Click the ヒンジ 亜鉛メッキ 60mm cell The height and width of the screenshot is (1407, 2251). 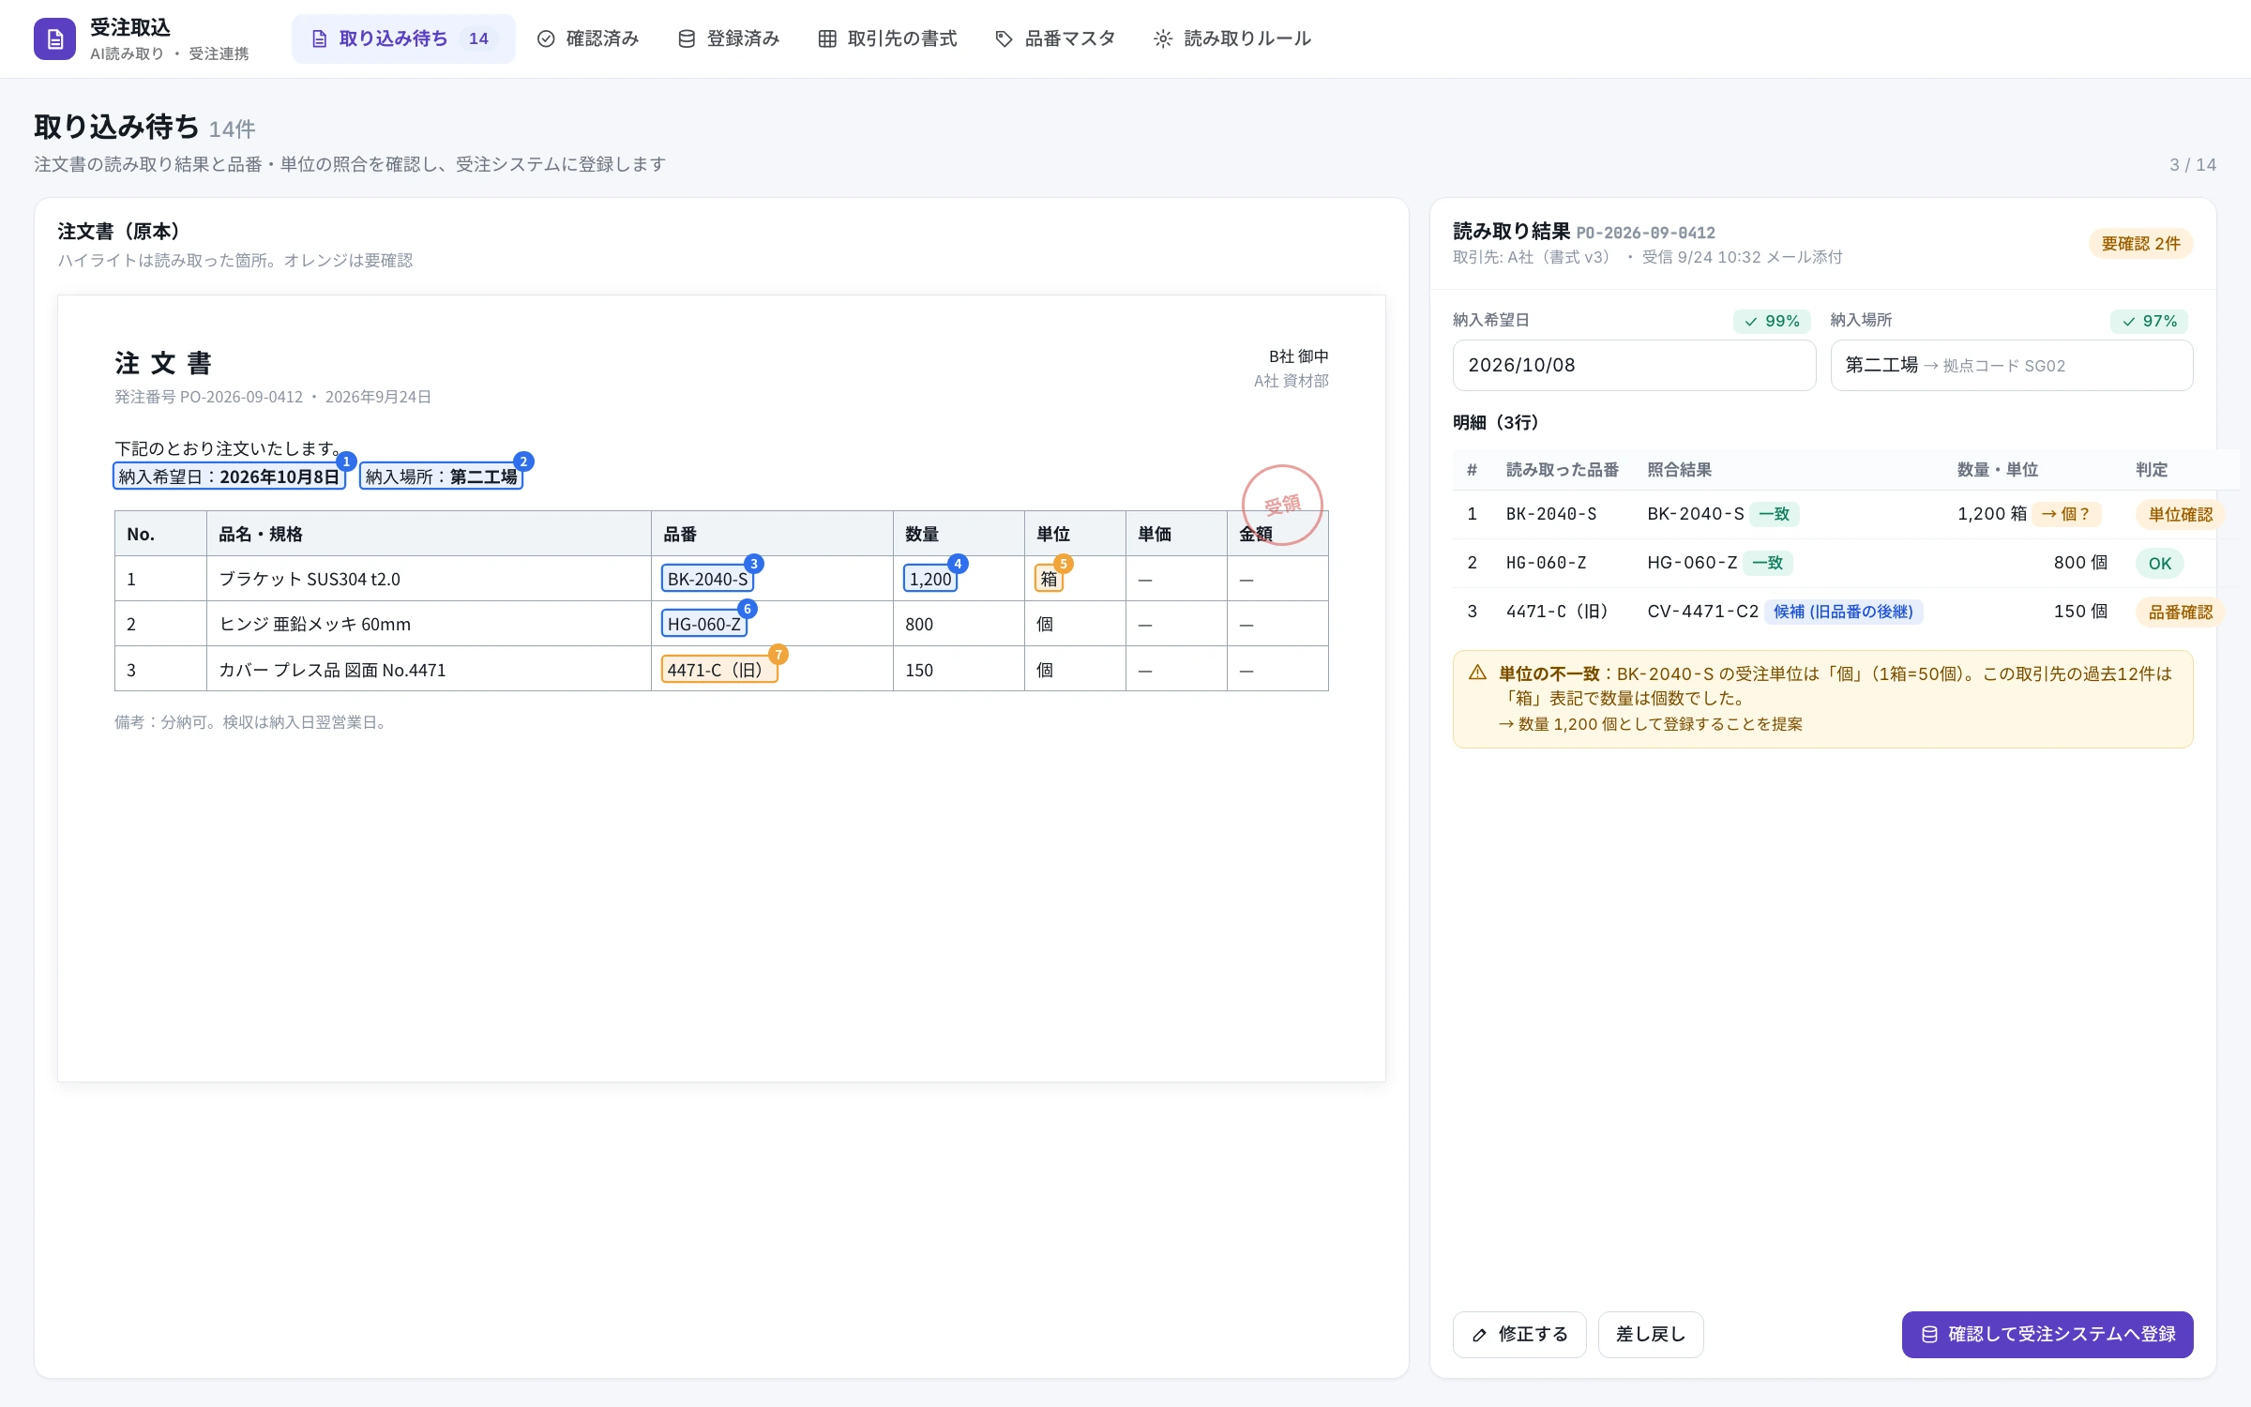429,624
